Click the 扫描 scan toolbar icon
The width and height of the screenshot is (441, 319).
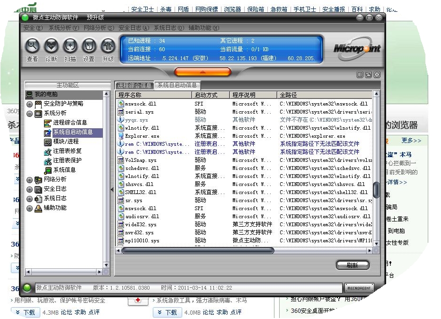tap(70, 46)
